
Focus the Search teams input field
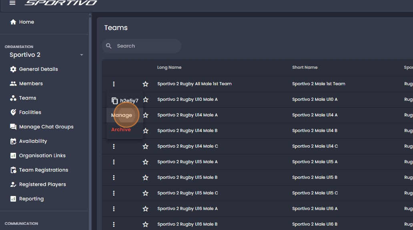point(141,46)
